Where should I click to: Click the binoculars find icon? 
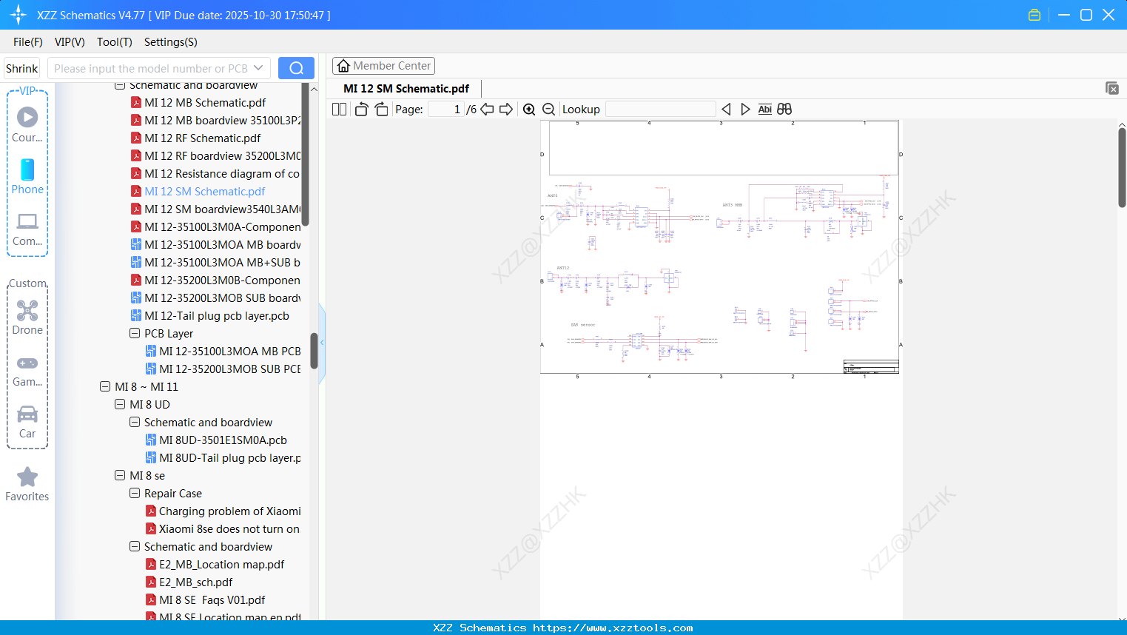pyautogui.click(x=784, y=109)
